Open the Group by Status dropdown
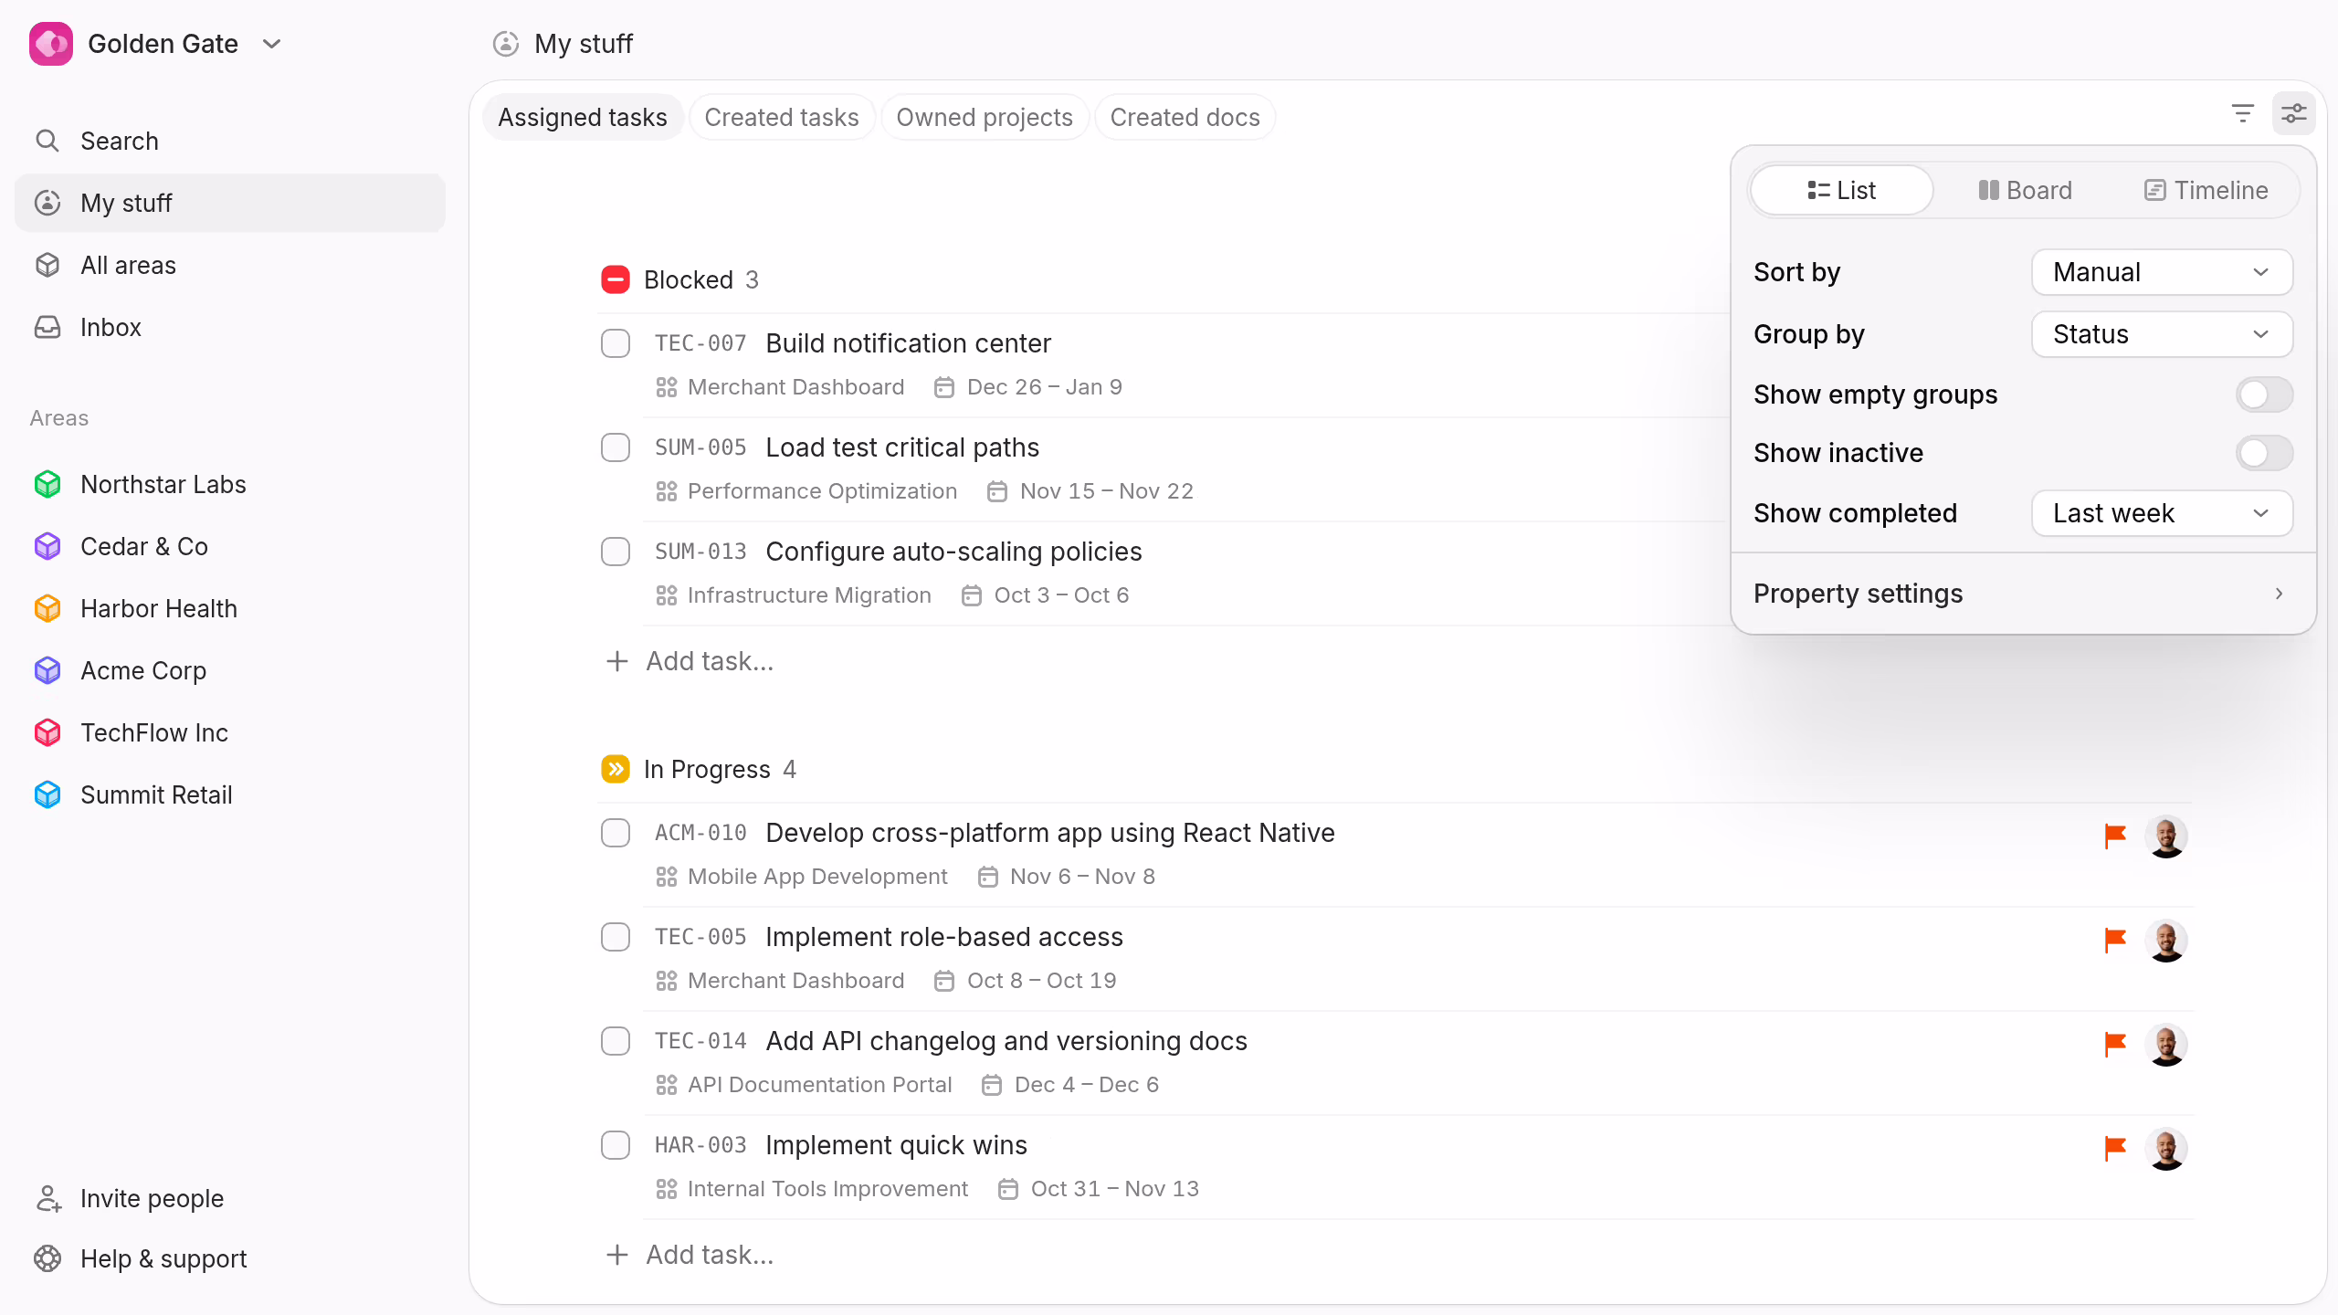The width and height of the screenshot is (2338, 1315). pyautogui.click(x=2162, y=334)
